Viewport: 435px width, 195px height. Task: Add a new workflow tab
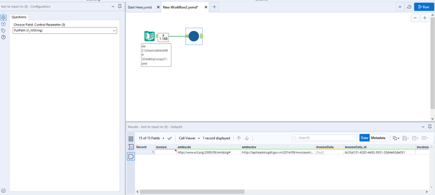[214, 7]
